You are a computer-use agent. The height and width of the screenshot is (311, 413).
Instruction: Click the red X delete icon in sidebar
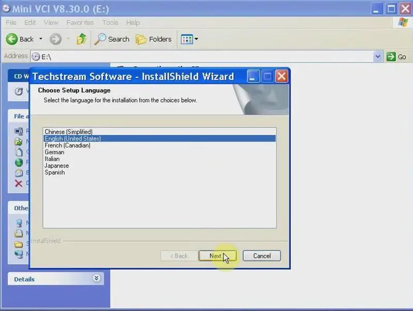pyautogui.click(x=19, y=183)
